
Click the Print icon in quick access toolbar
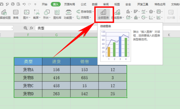point(13,4)
